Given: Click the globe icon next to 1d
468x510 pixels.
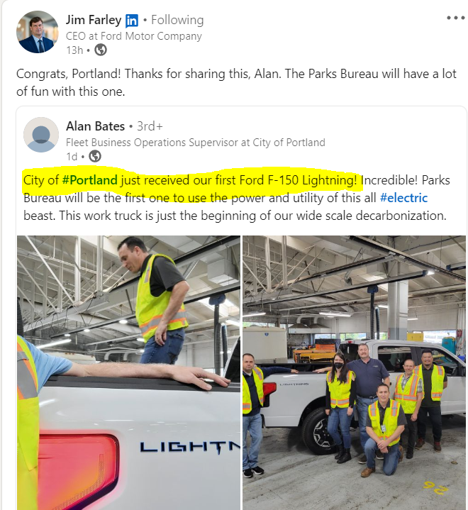Looking at the screenshot, I should click(95, 157).
